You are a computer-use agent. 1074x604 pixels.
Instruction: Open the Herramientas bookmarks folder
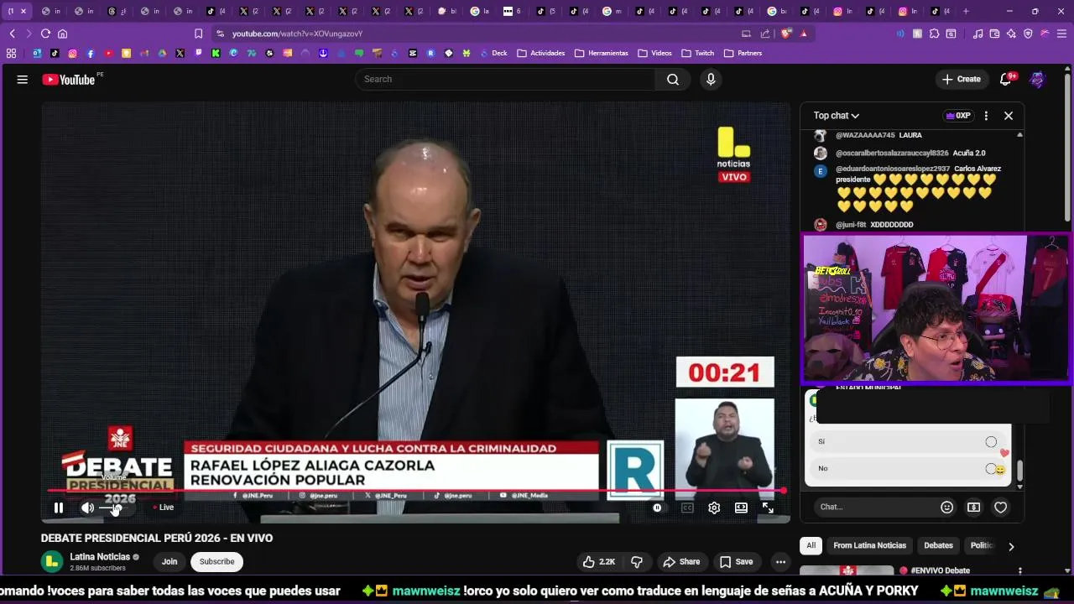602,53
